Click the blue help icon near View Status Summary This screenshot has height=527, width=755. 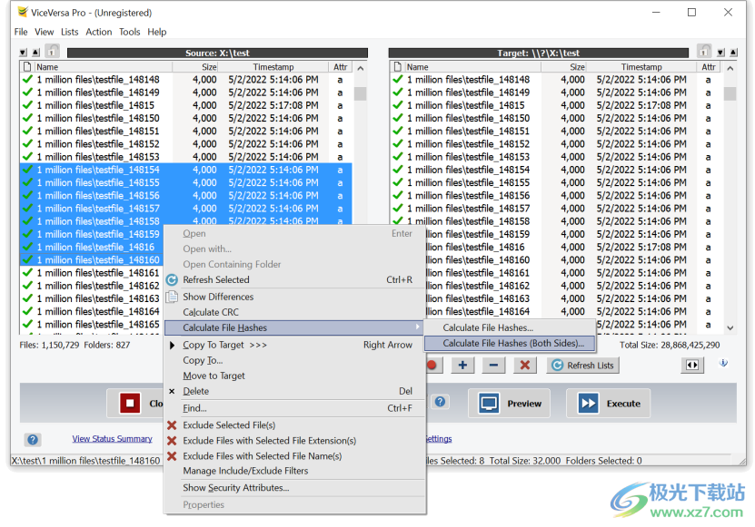[33, 440]
